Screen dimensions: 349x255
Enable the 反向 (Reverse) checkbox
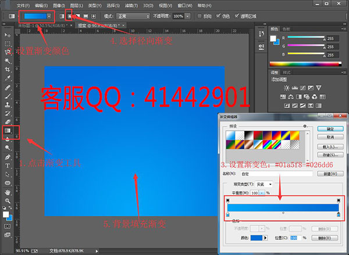pyautogui.click(x=200, y=16)
